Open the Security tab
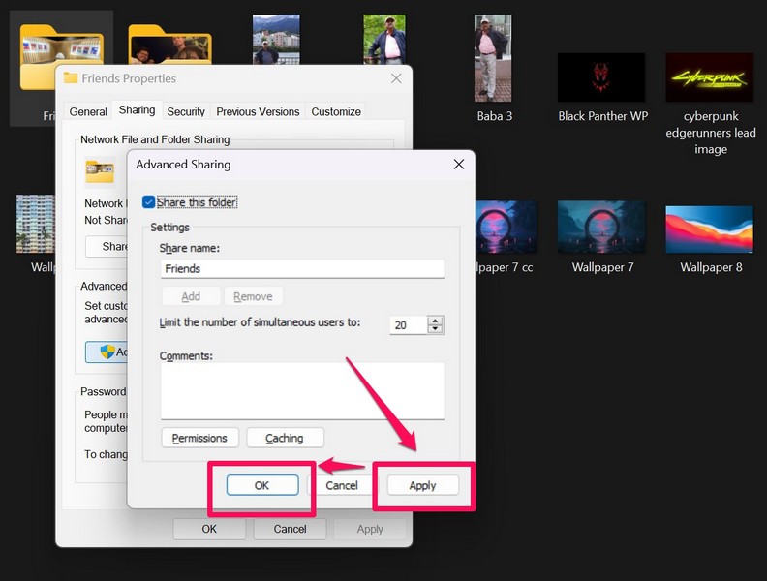 click(185, 112)
